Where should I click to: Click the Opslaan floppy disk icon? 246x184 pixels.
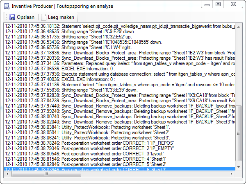tap(12, 17)
